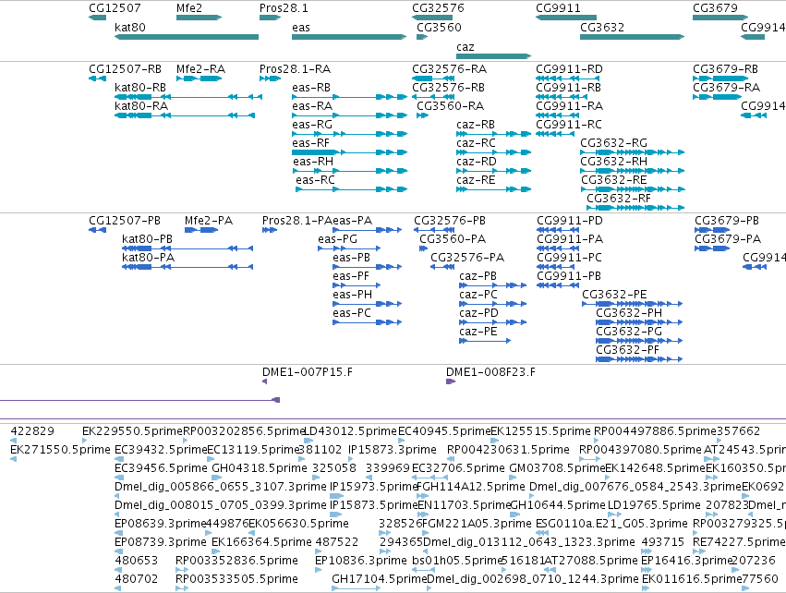Click transcript label eas-RC
The width and height of the screenshot is (786, 593).
(315, 180)
